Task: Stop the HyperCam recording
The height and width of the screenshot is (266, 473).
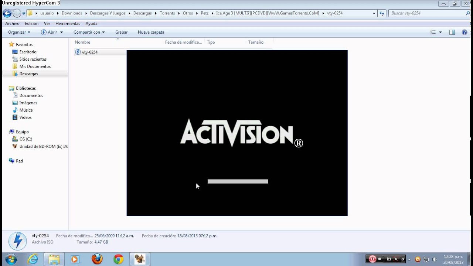Action: pos(380,259)
